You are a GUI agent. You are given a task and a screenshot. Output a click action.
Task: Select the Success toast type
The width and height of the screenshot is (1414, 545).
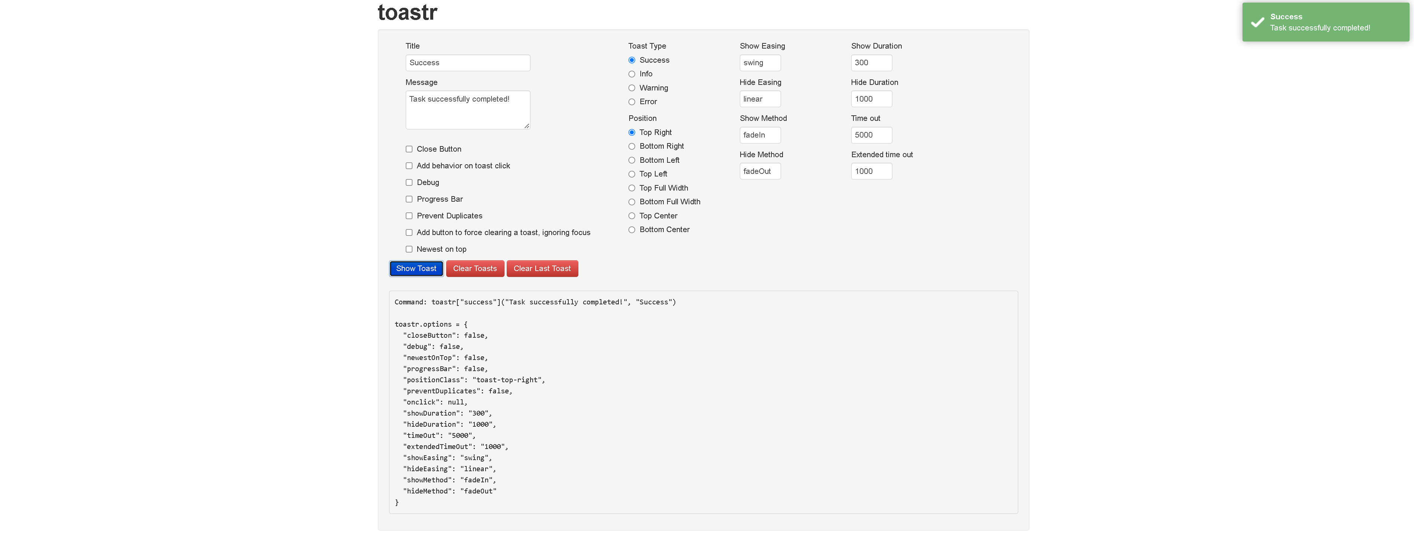pyautogui.click(x=632, y=60)
